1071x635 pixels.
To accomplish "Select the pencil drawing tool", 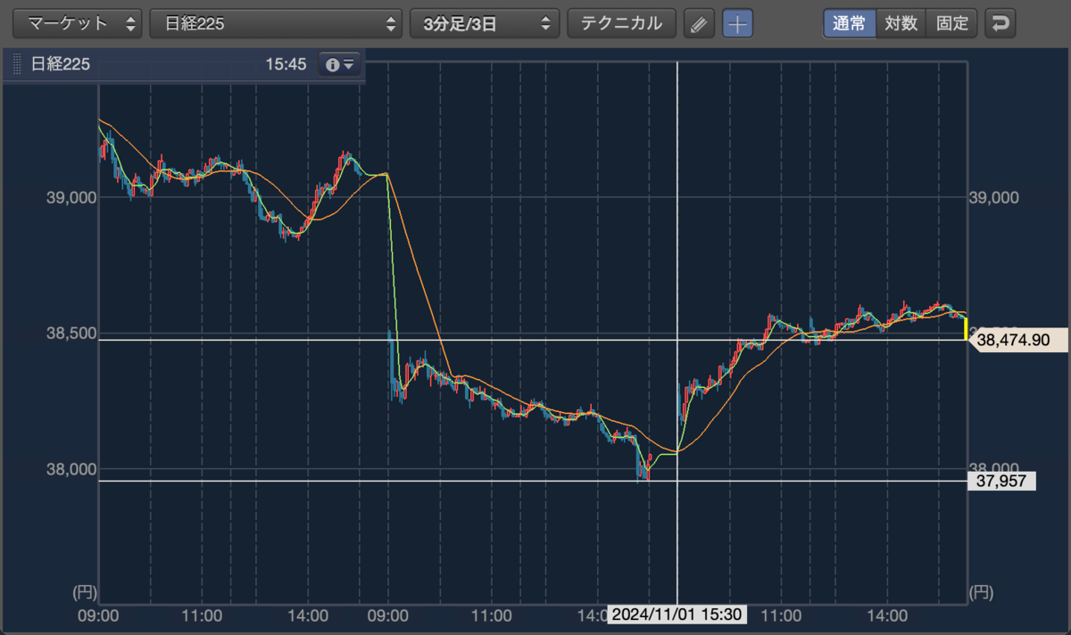I will coord(700,24).
